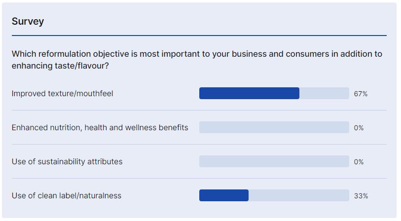
Task: Click the divider above the clean label/naturalness row
Action: click(x=199, y=178)
